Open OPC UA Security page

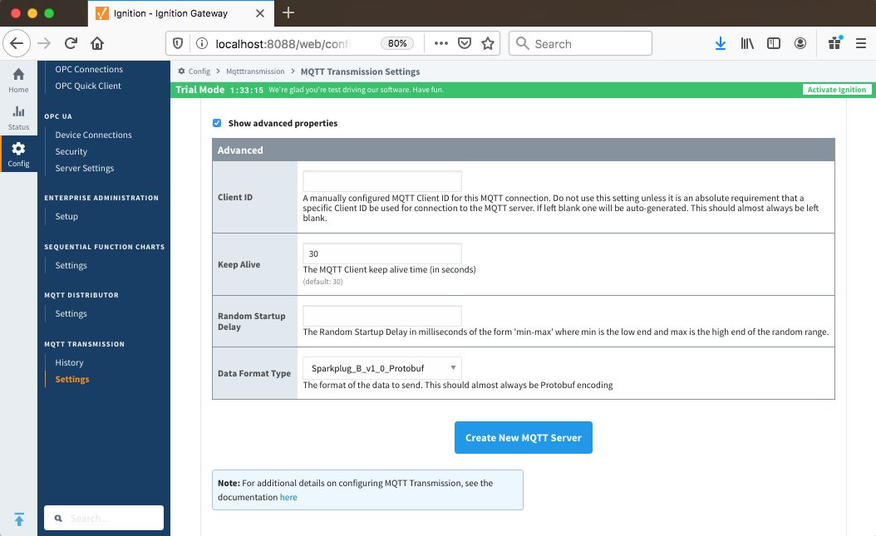[71, 151]
